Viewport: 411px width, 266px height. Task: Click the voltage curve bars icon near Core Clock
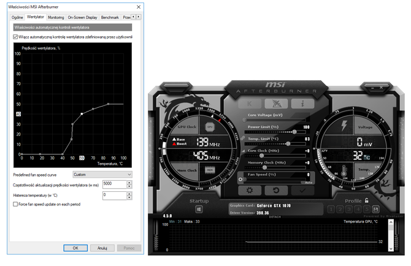(243, 151)
